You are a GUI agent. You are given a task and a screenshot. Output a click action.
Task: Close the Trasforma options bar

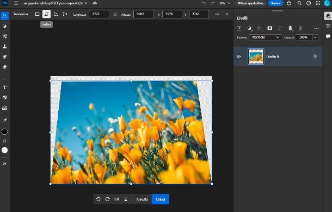tap(227, 14)
